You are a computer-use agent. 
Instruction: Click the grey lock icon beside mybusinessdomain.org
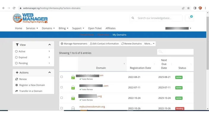tap(73, 108)
